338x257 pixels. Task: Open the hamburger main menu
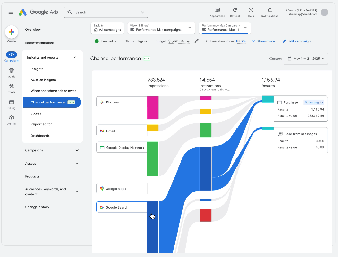click(11, 12)
